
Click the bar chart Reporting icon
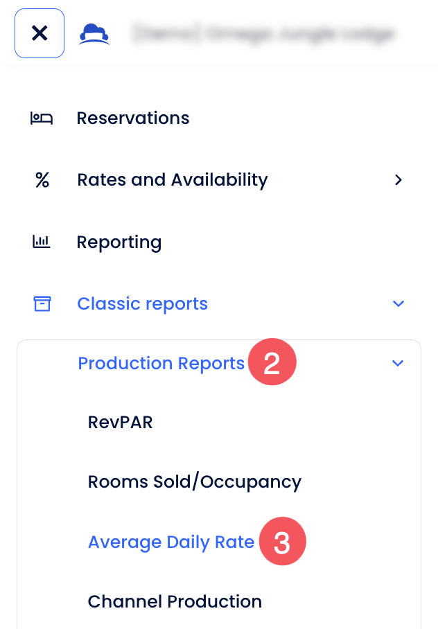click(x=42, y=242)
